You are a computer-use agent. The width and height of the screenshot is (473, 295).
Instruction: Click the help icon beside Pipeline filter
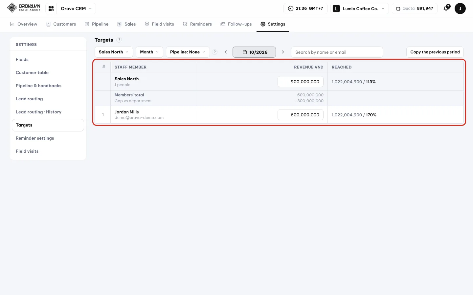[215, 52]
